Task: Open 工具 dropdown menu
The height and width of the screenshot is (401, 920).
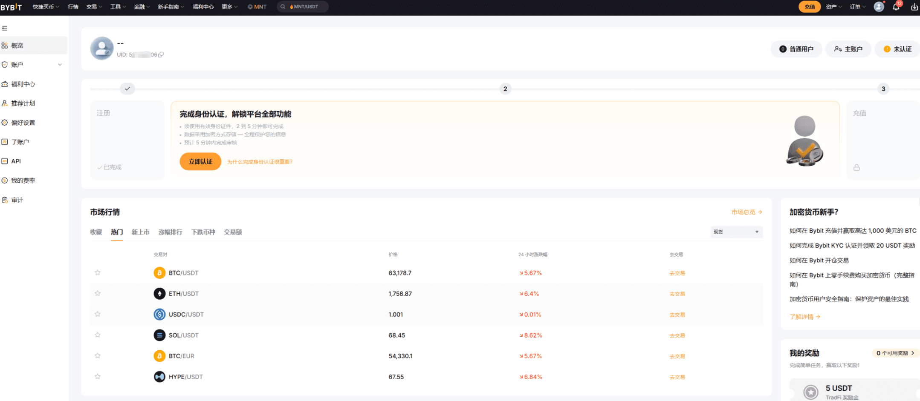Action: (x=118, y=7)
